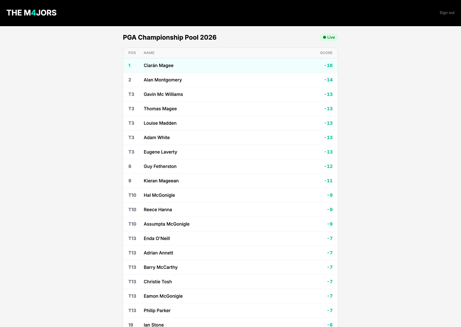The height and width of the screenshot is (327, 461).
Task: Click the green Live status badge
Action: (x=329, y=37)
